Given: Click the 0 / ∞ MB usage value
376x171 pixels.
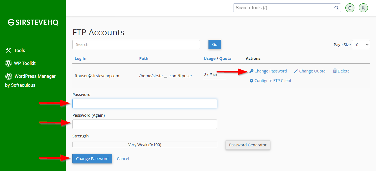Looking at the screenshot, I should tap(210, 74).
